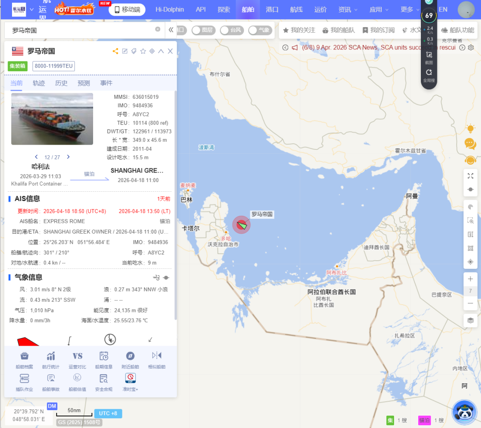Enable the 台风 typhoon overlay
This screenshot has width=481, height=428.
coord(231,30)
